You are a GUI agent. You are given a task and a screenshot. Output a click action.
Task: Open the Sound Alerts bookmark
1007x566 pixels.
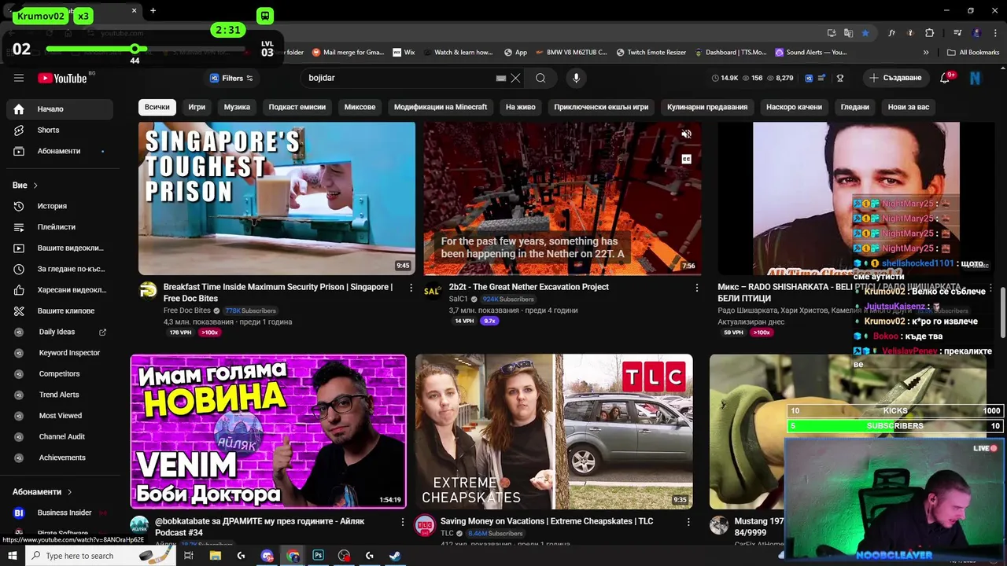click(811, 52)
